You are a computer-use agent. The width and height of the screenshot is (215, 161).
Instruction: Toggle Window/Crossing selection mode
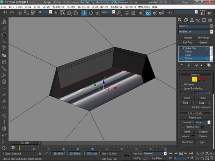tap(76, 13)
